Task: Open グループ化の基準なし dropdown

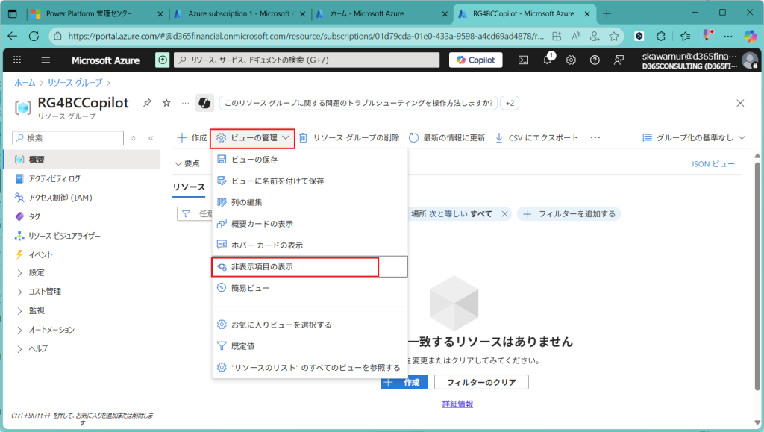Action: pos(694,138)
